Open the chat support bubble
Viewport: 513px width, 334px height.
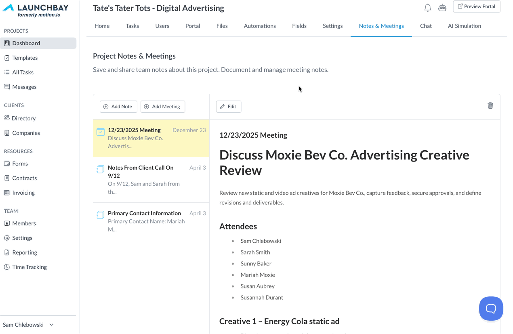[491, 309]
